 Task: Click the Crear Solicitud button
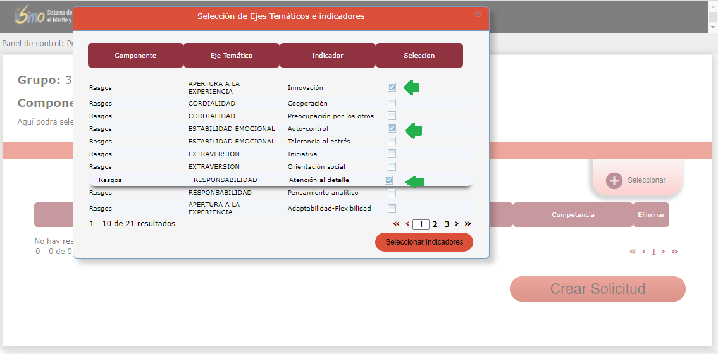coord(597,289)
